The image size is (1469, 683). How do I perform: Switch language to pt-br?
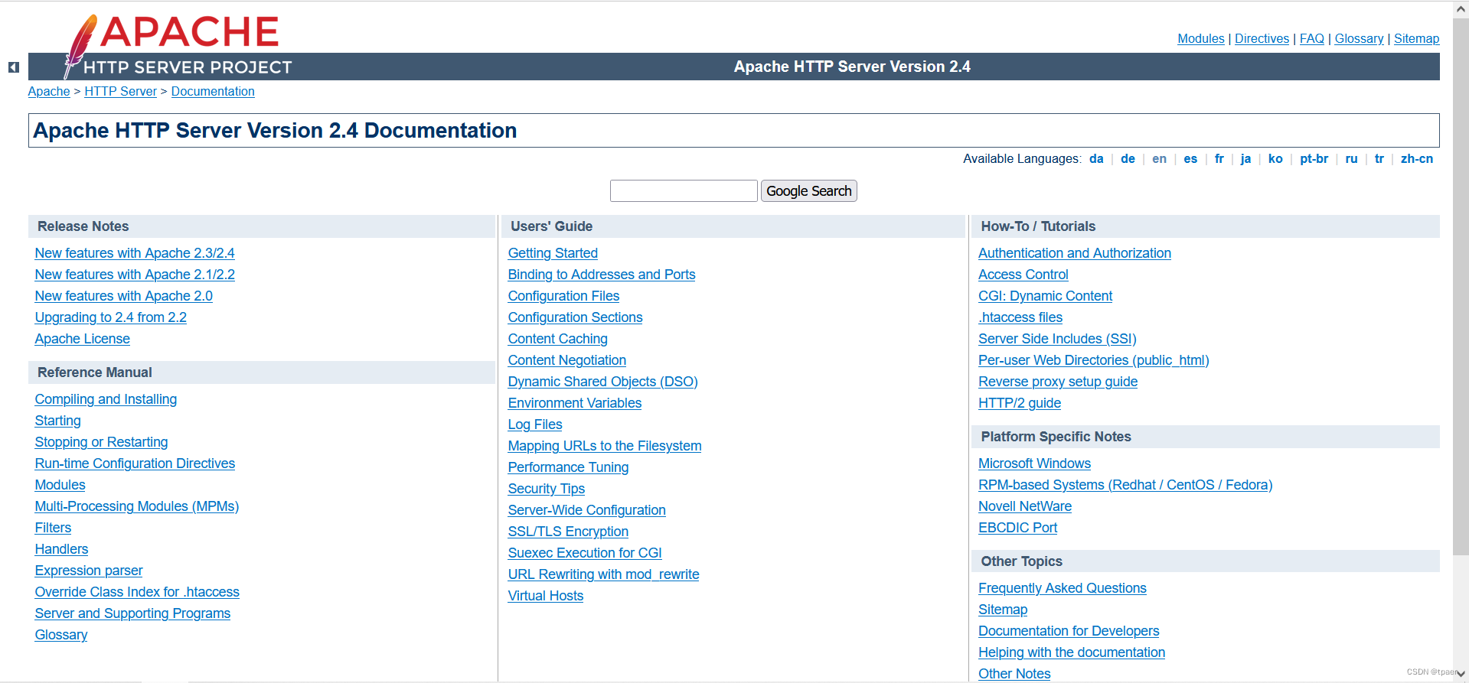pyautogui.click(x=1314, y=158)
